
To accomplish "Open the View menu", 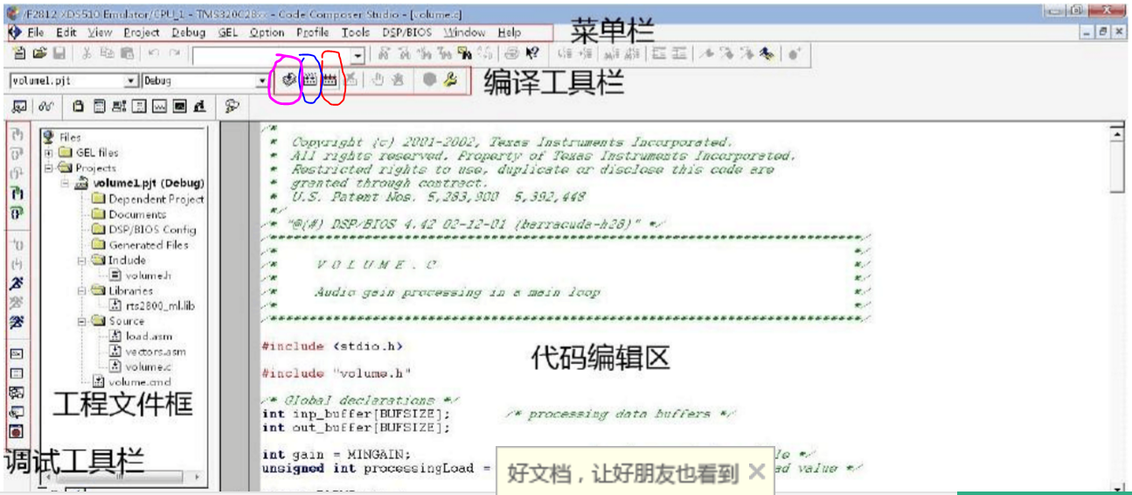I will [100, 32].
